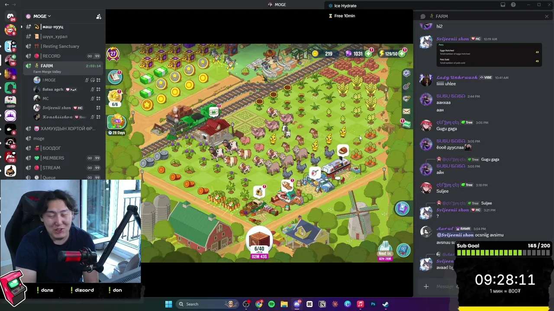Open Aarul's username in the chat

[444, 228]
